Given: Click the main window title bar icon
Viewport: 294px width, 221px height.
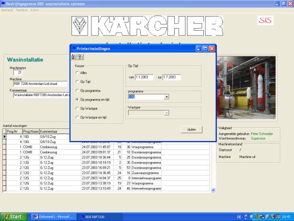Looking at the screenshot, I should [x=3, y=3].
